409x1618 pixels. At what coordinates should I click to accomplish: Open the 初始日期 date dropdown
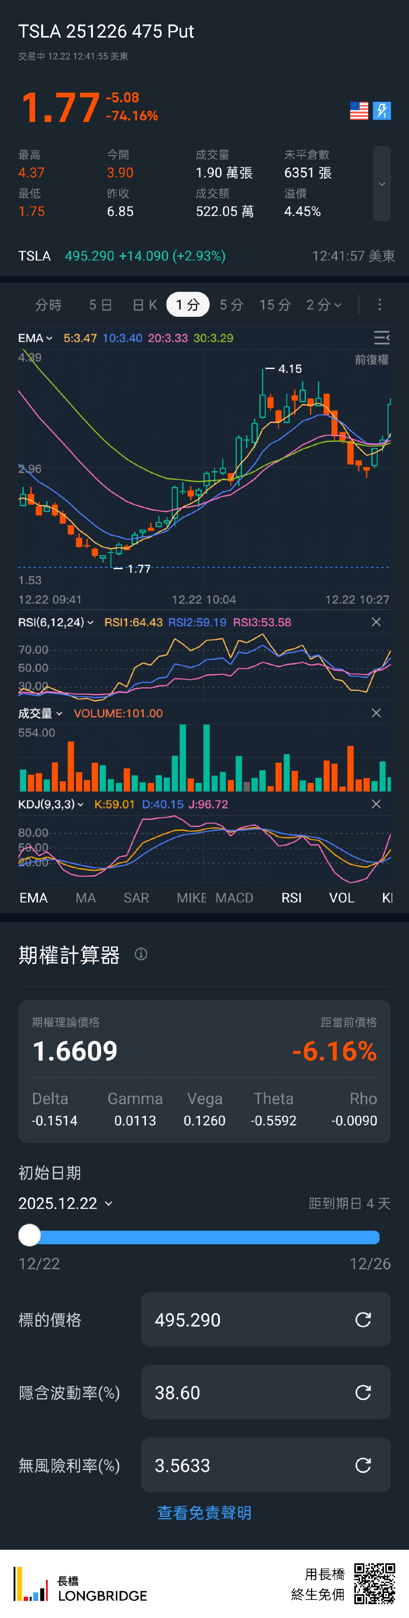[65, 1203]
